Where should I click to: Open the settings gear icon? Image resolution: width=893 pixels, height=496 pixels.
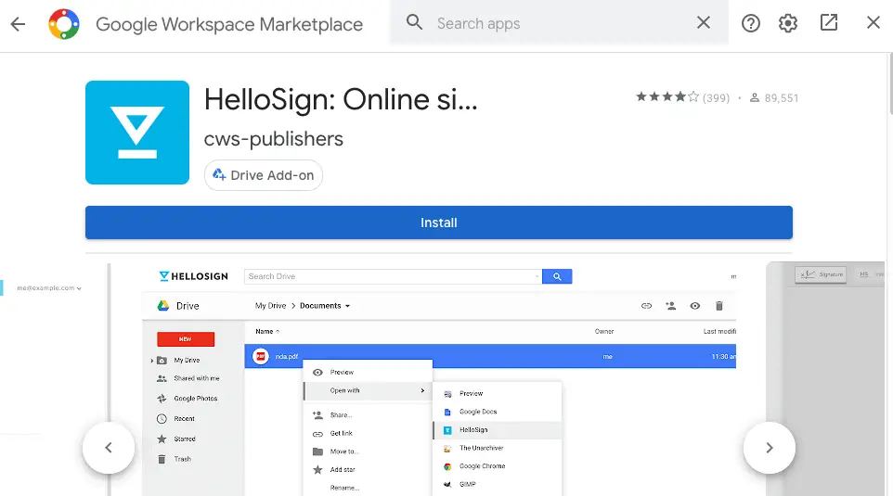pos(787,23)
